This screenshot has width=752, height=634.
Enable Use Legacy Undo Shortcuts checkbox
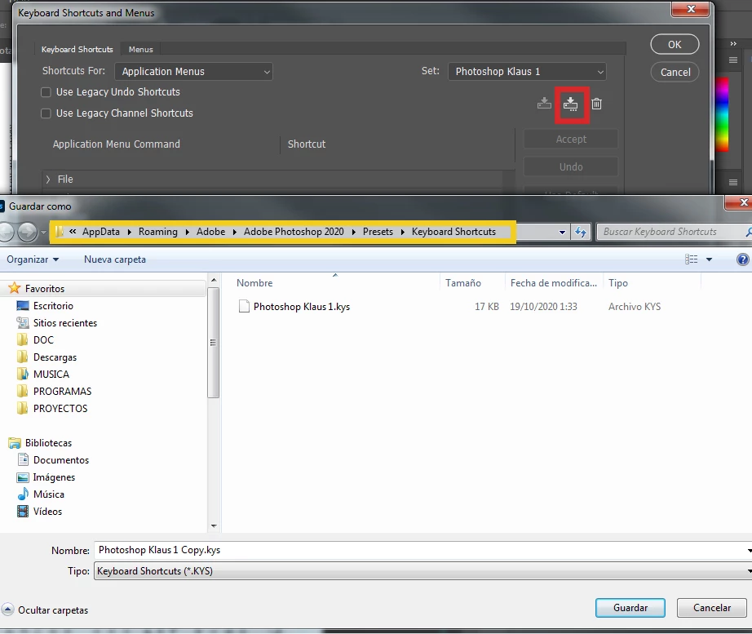[46, 92]
